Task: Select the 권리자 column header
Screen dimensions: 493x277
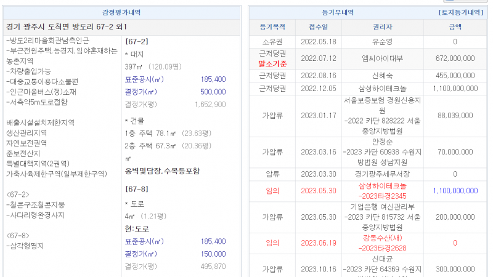Action: coord(383,27)
